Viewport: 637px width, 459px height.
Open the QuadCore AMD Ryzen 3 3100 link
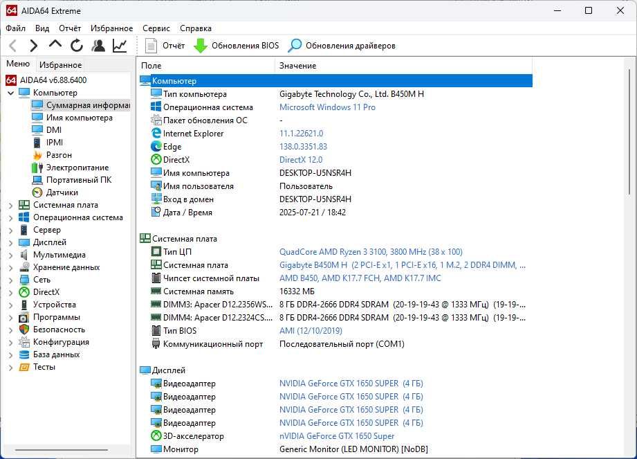pos(371,252)
